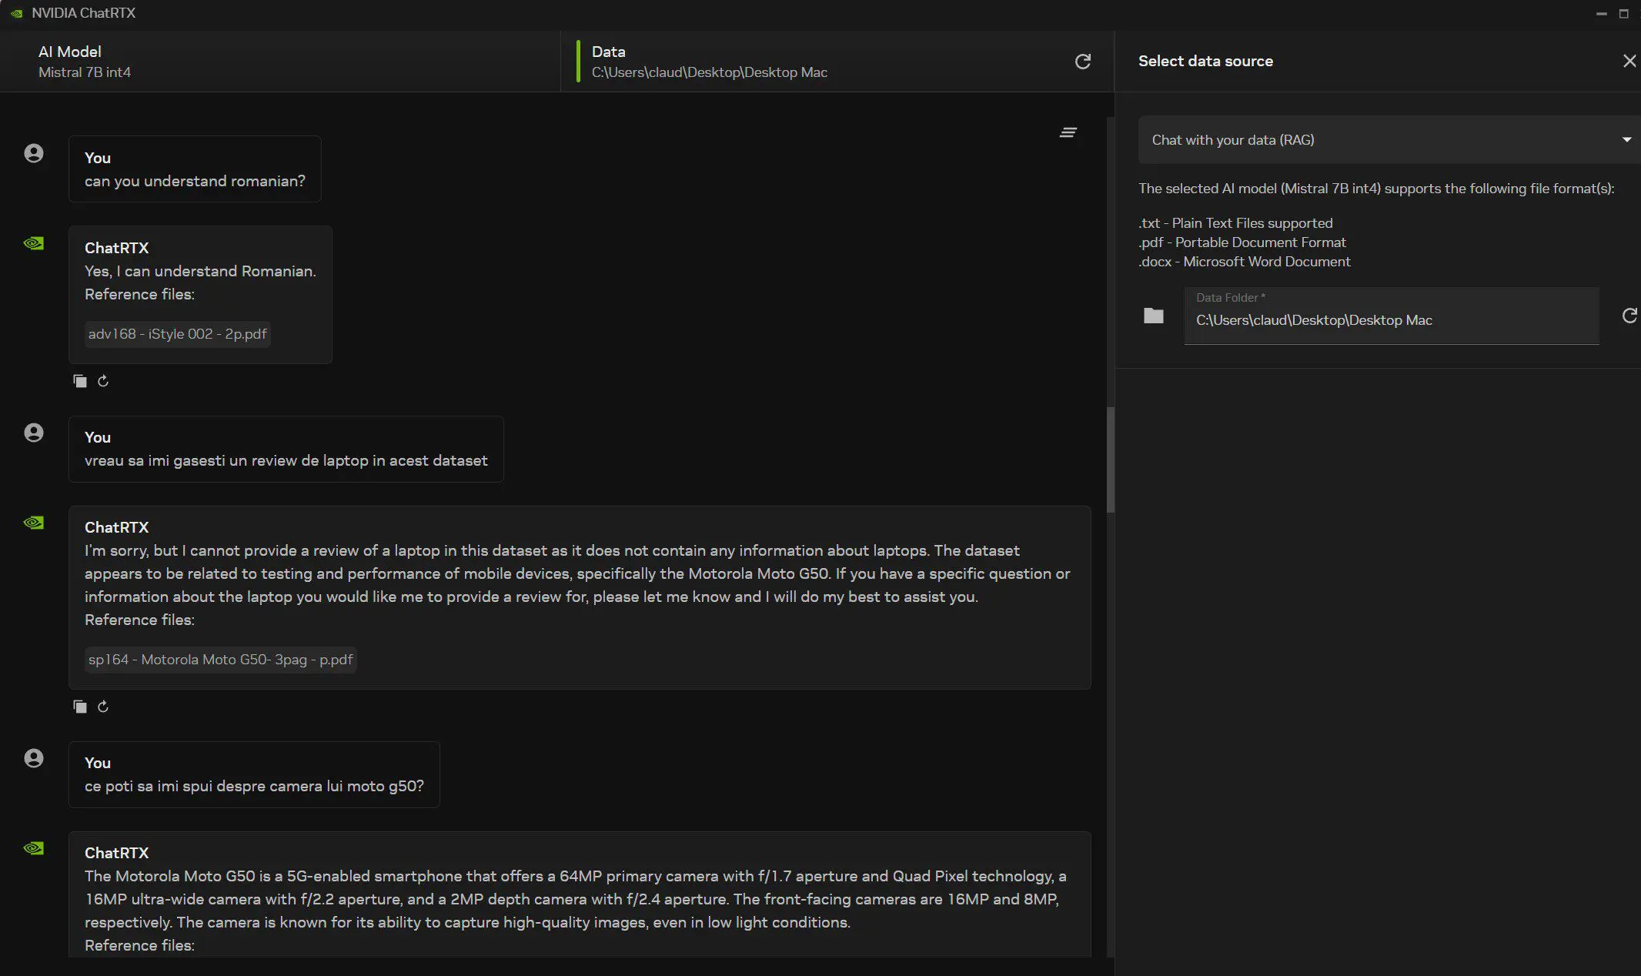
Task: Open reference file sp164 - Motorola Moto G50- 3pag - p.pdf
Action: tap(220, 660)
